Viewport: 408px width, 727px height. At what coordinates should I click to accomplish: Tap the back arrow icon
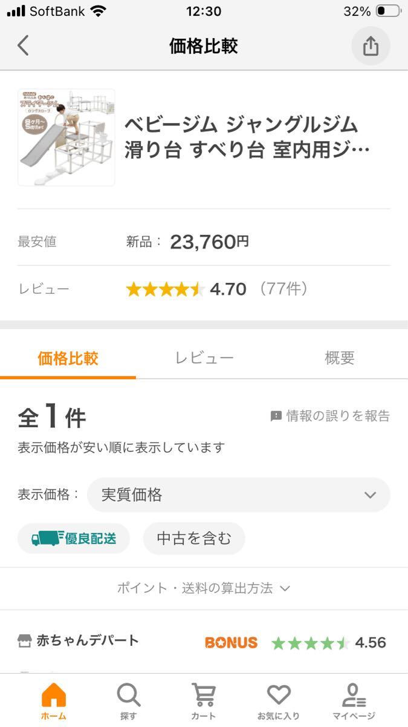[23, 46]
